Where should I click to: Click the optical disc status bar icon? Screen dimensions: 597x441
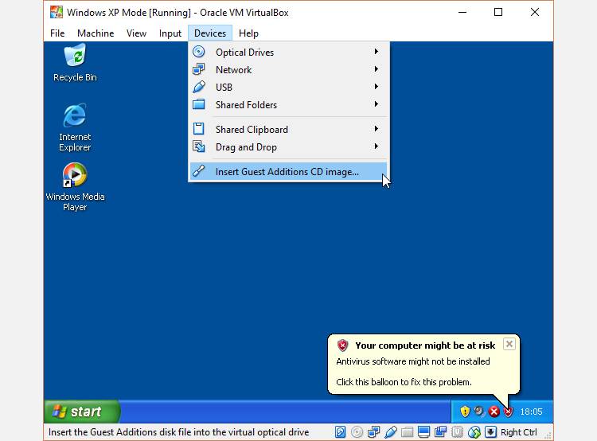coord(357,432)
